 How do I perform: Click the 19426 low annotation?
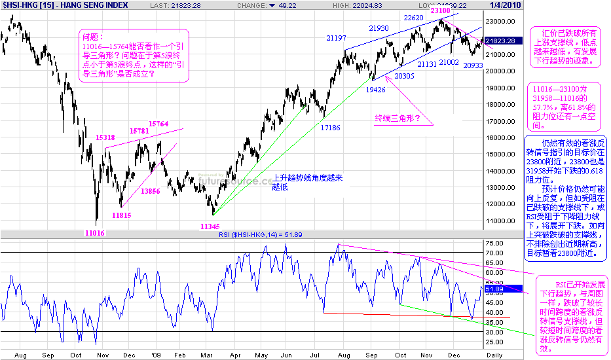click(375, 90)
